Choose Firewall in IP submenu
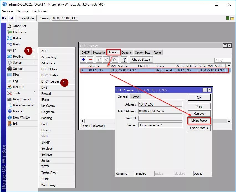The image size is (236, 192). 57,94
